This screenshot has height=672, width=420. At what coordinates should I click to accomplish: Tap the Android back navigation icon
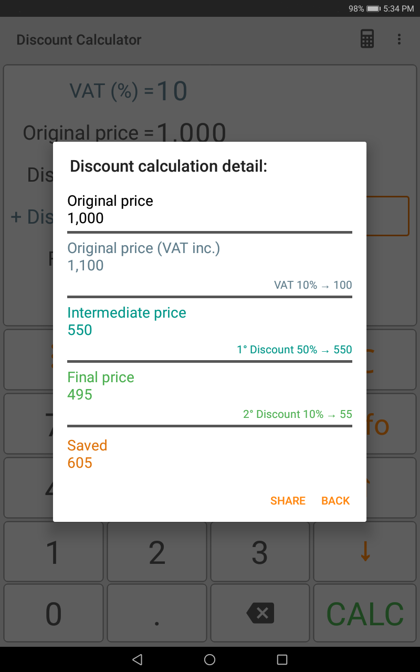[138, 659]
